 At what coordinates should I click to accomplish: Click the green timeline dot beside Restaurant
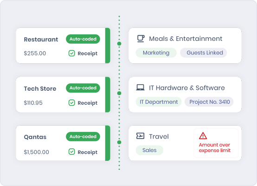pos(119,44)
